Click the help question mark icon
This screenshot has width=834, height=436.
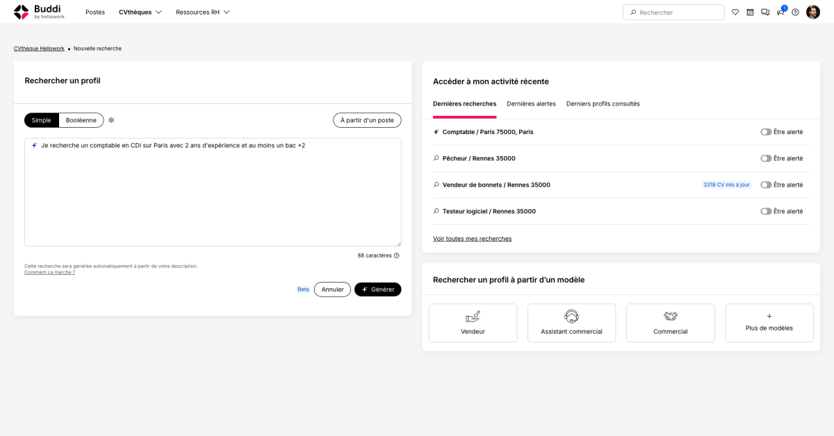click(x=795, y=12)
